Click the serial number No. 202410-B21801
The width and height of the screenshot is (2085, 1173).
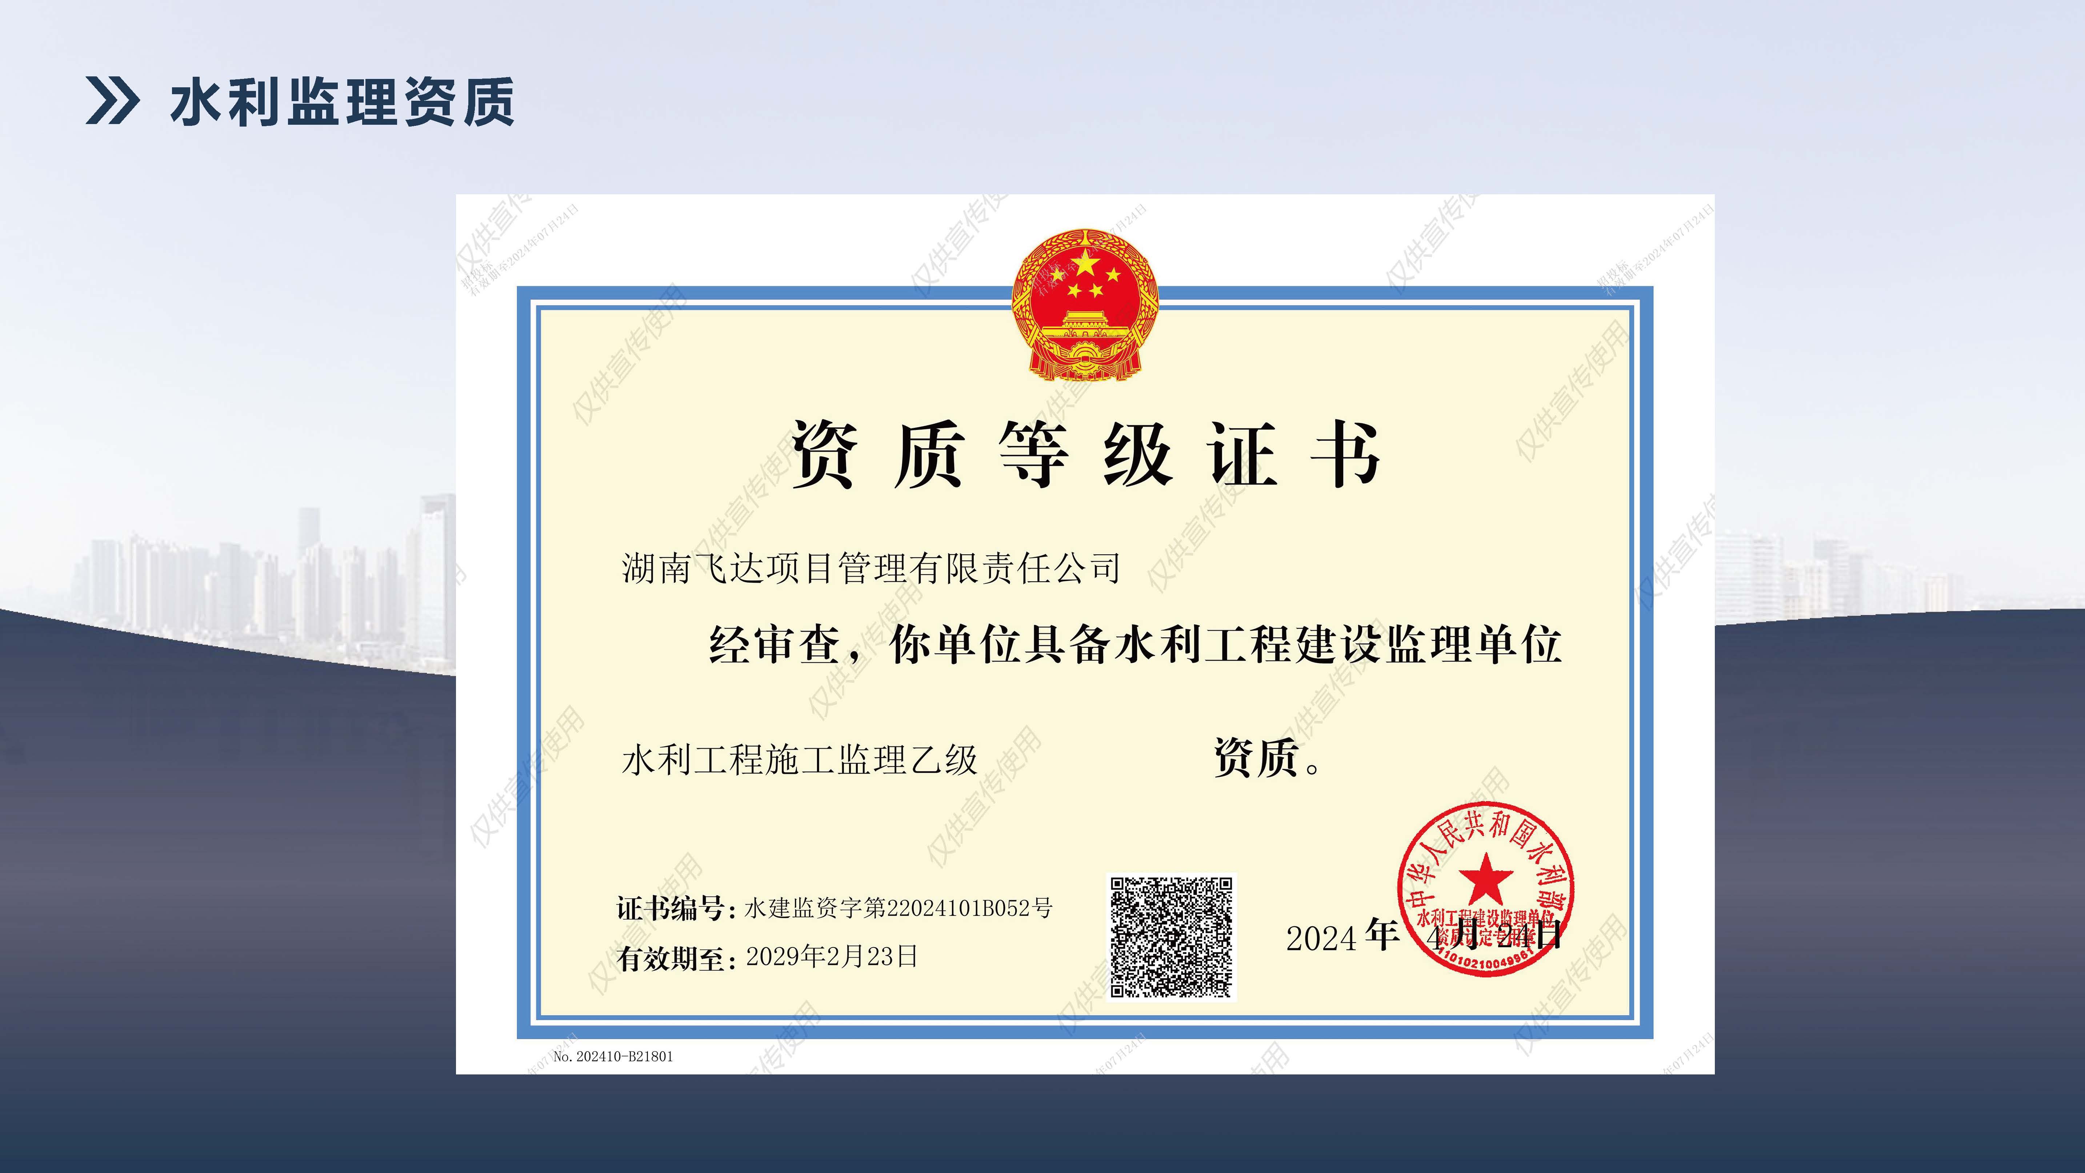[x=613, y=1057]
